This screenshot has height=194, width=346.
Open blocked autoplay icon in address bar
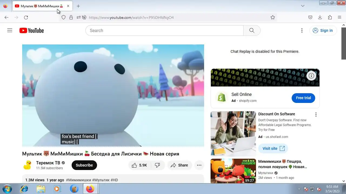coord(84,17)
